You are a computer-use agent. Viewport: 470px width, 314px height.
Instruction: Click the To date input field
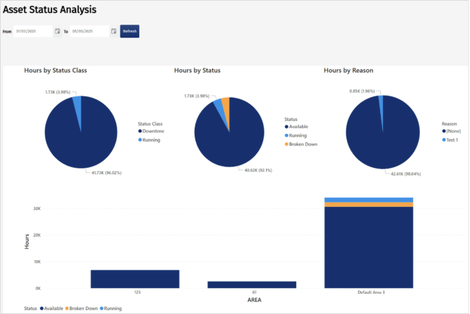pos(89,31)
